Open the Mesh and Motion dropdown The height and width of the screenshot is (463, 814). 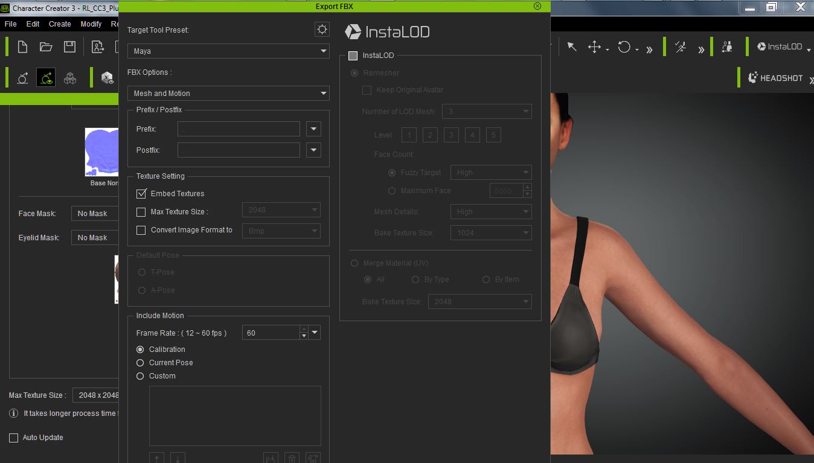(x=228, y=94)
